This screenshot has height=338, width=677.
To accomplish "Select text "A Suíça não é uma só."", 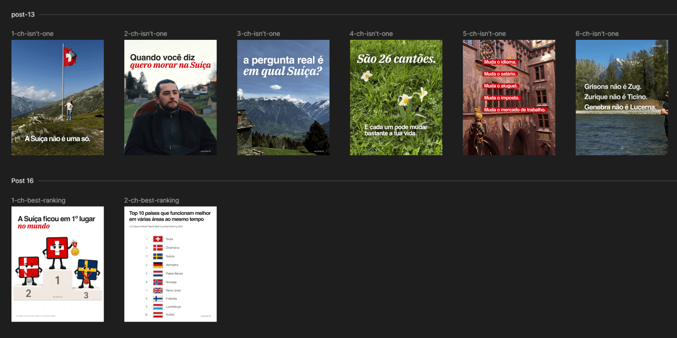I will coord(58,139).
